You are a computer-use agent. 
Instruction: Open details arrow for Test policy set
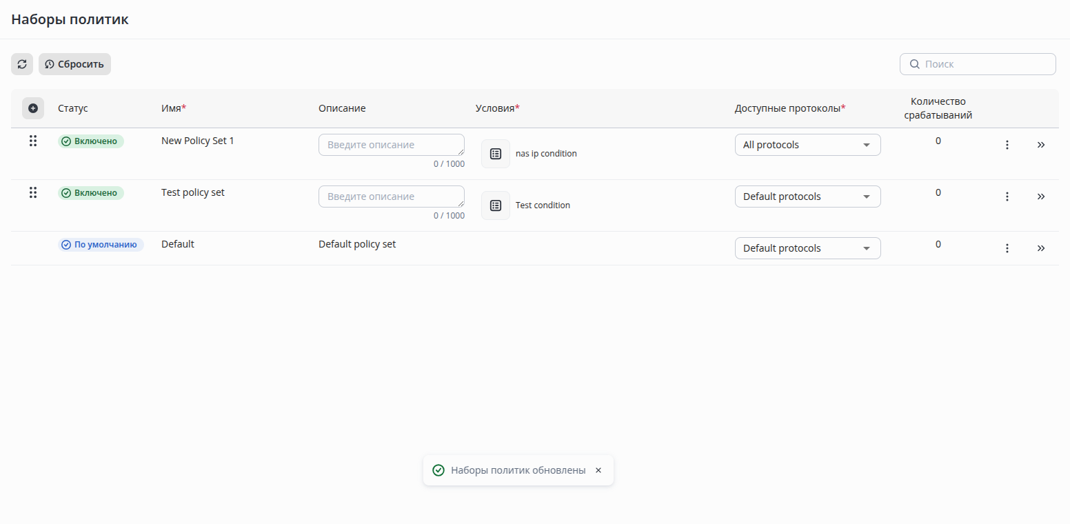[1041, 196]
